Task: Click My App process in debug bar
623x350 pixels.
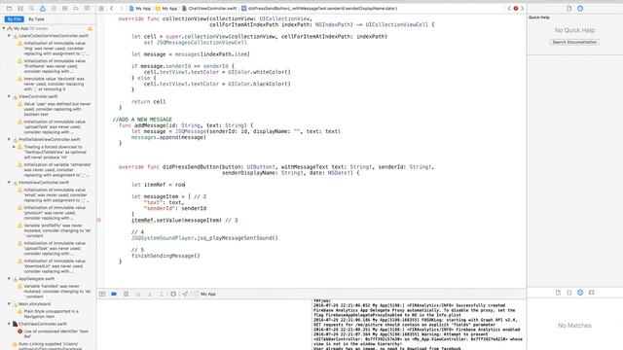Action: coord(205,294)
